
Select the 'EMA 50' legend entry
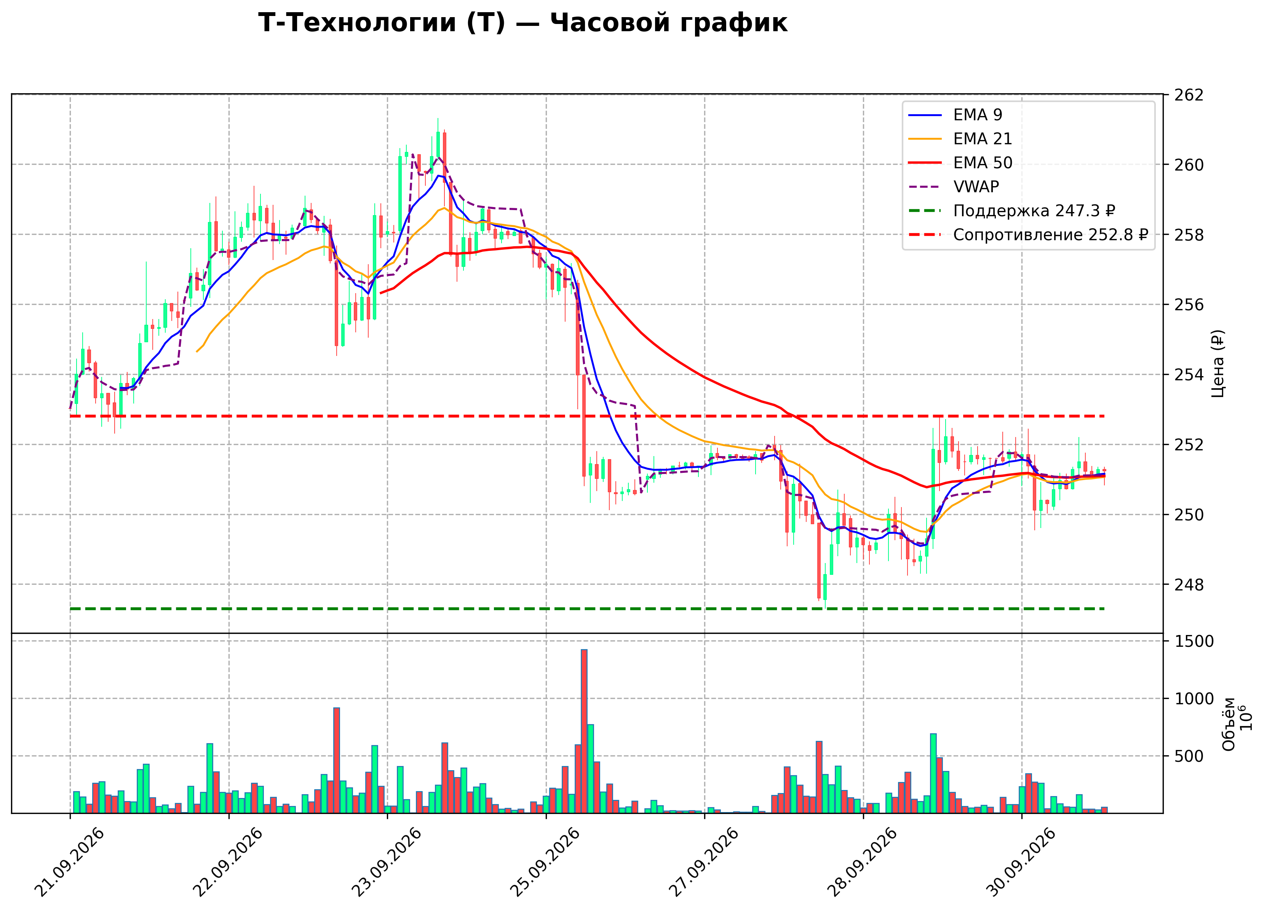coord(960,163)
